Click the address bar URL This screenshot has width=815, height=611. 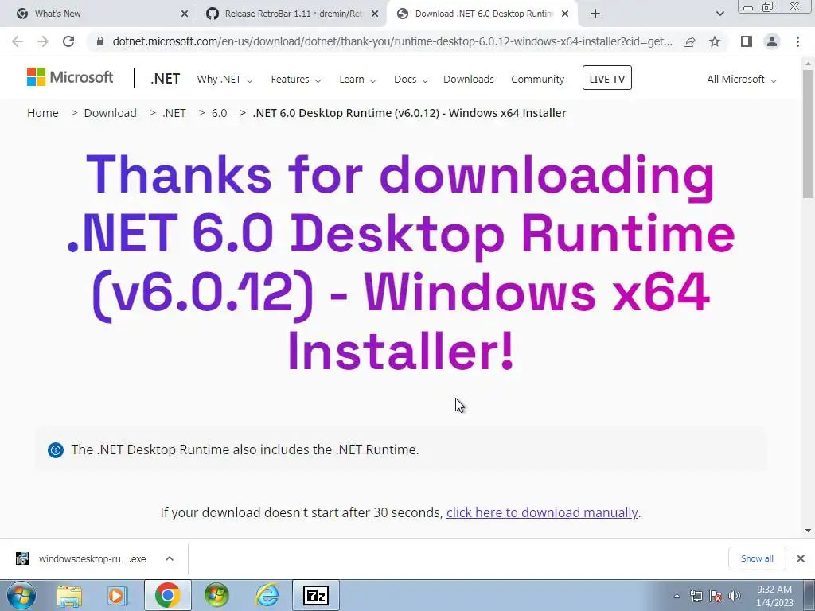click(392, 41)
